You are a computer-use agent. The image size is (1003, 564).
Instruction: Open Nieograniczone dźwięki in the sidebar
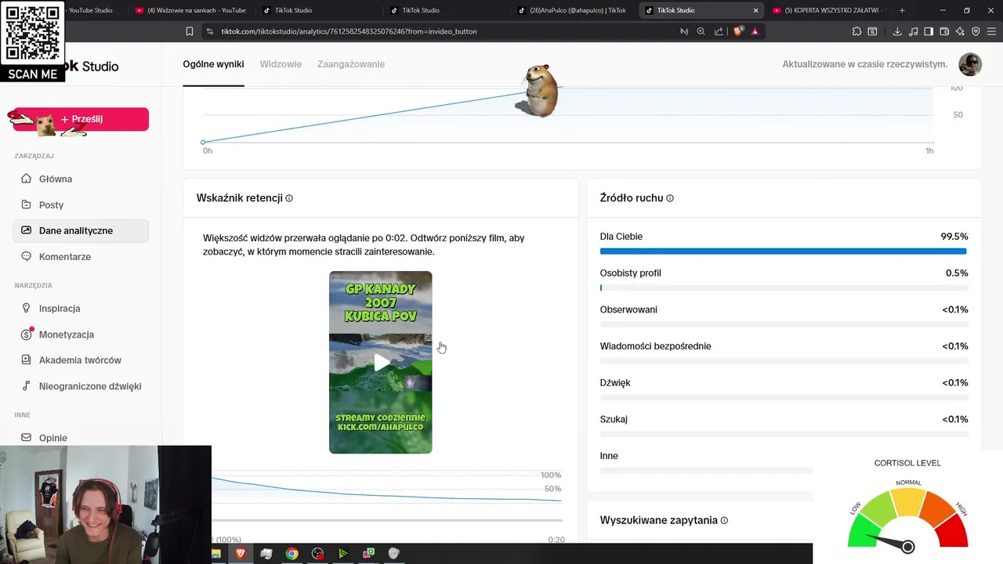tap(81, 385)
